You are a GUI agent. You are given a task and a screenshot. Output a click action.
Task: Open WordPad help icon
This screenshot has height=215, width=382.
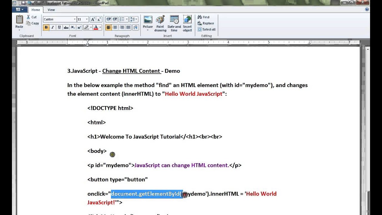pos(367,10)
